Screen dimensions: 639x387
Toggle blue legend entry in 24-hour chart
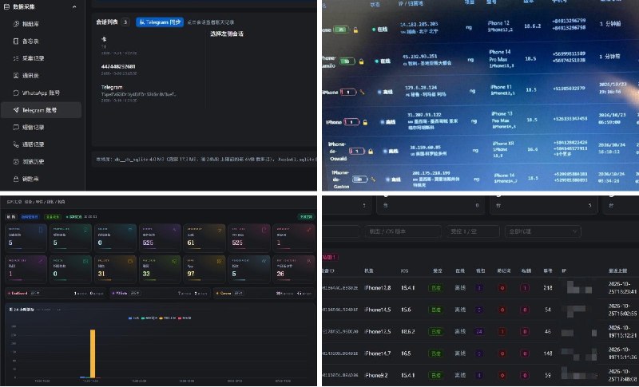tap(133, 318)
